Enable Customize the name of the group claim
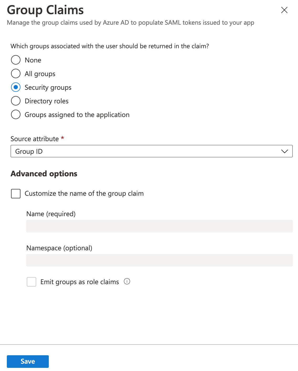The height and width of the screenshot is (371, 298). coord(16,194)
